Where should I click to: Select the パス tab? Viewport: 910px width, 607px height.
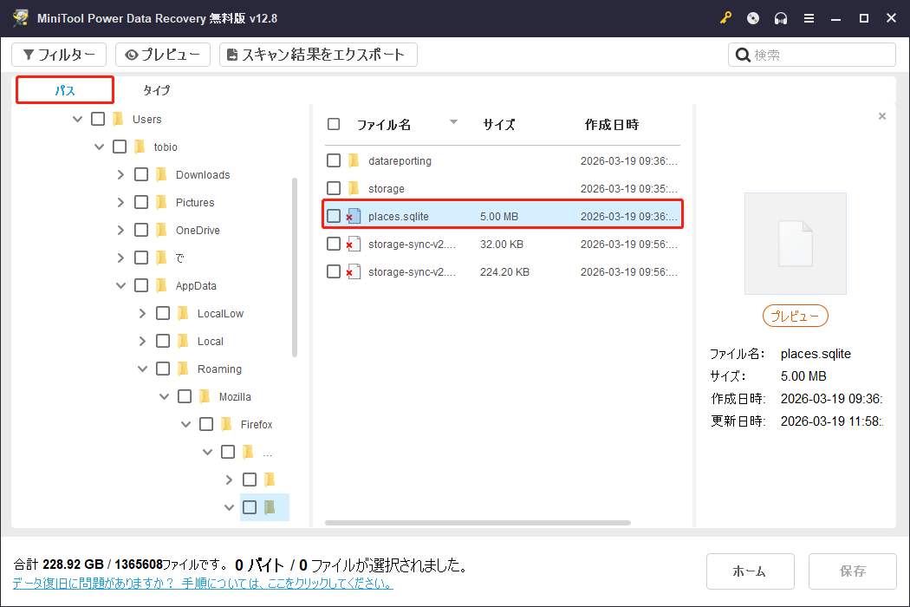click(x=64, y=89)
